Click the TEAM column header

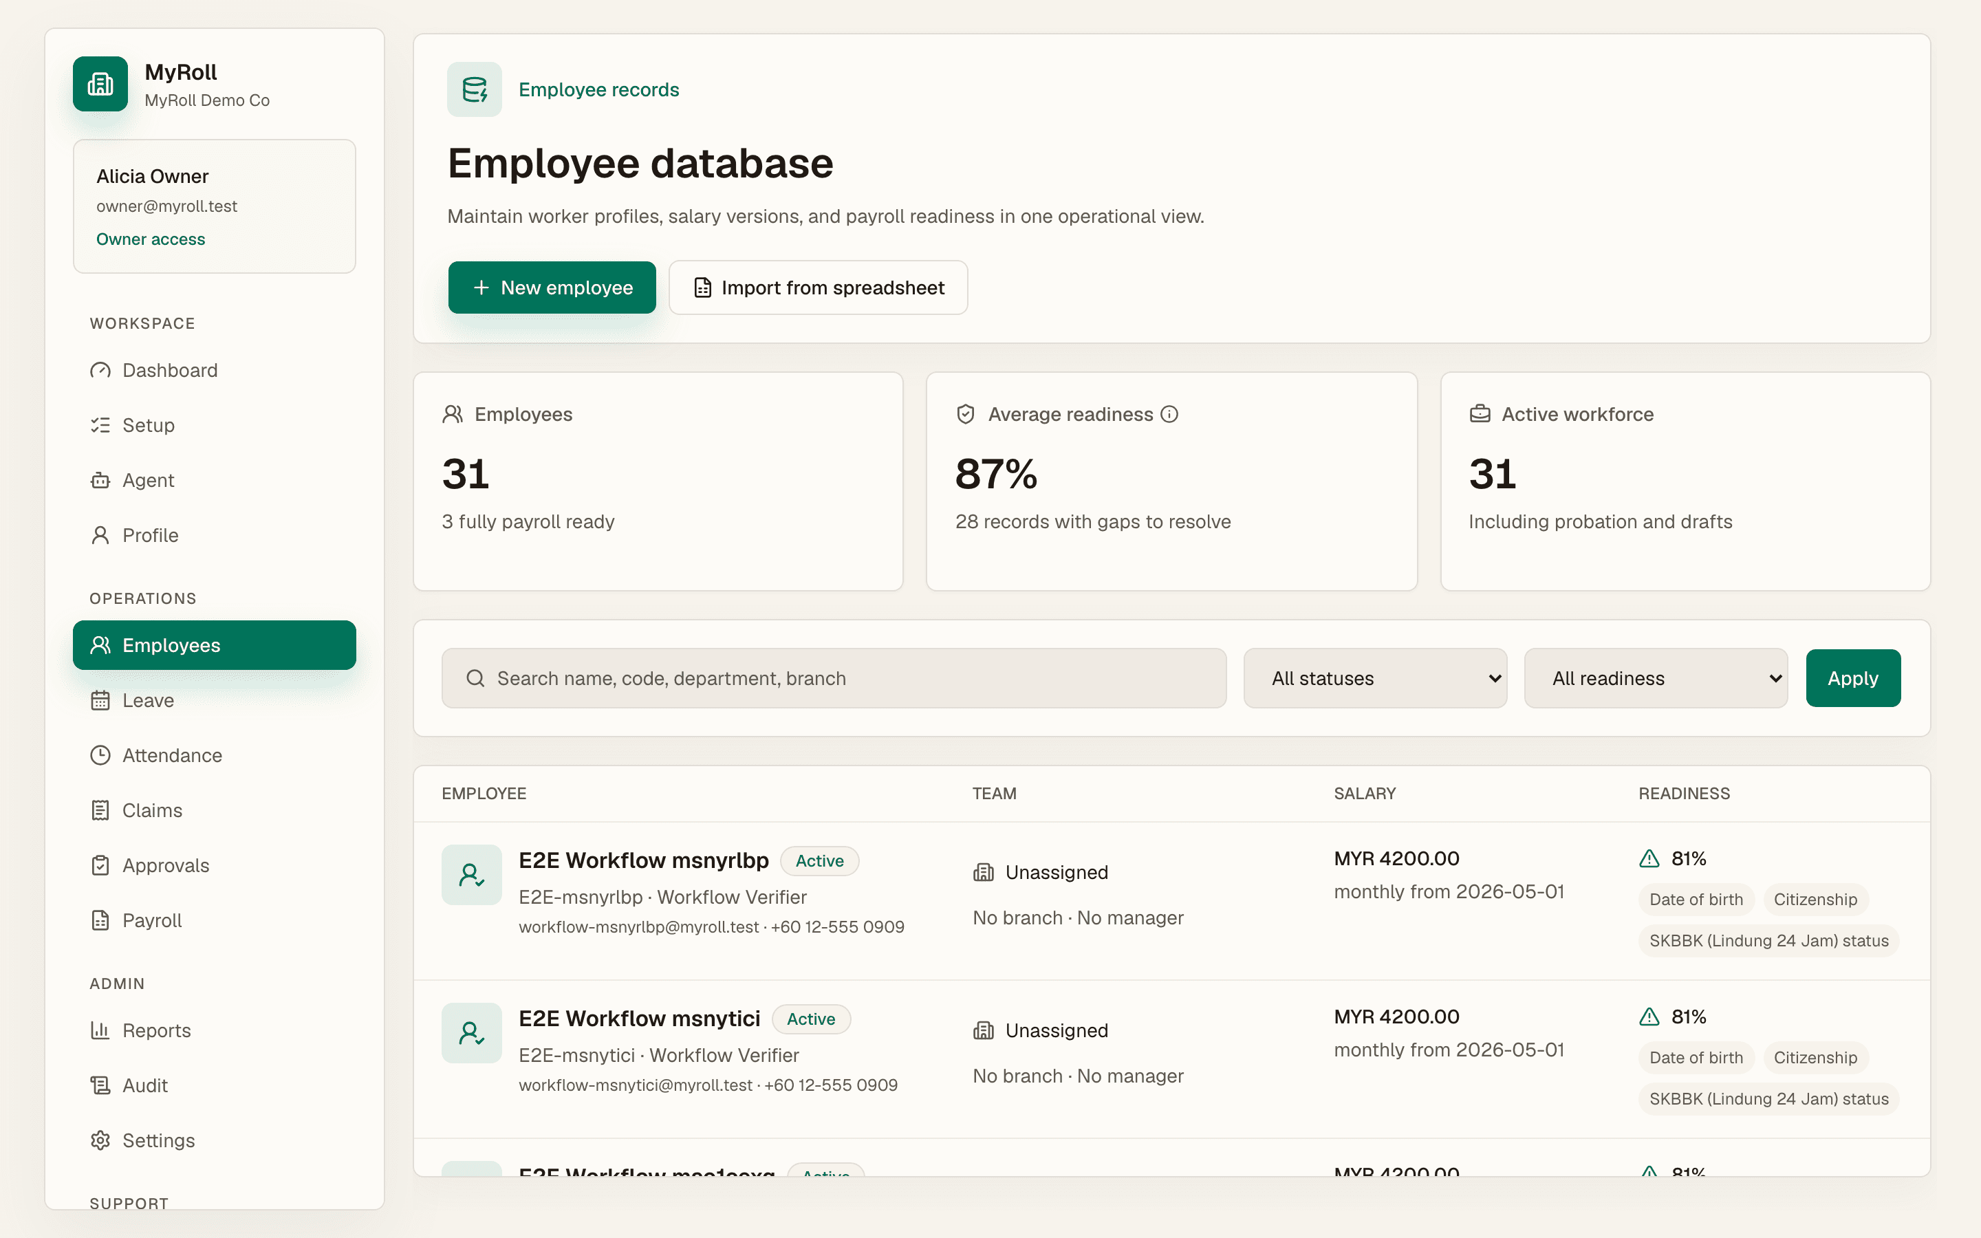coord(994,794)
